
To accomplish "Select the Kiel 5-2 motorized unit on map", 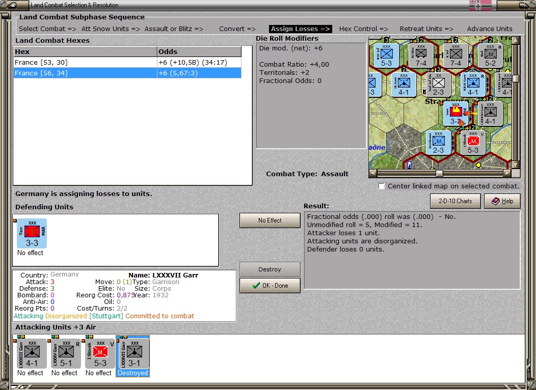I will 490,55.
